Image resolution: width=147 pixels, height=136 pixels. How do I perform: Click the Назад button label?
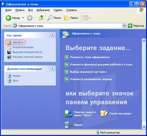tap(16, 18)
